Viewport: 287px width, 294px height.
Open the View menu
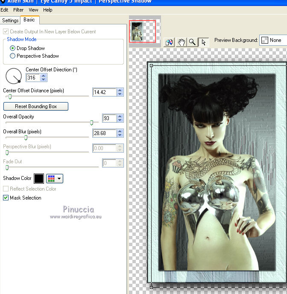pyautogui.click(x=34, y=10)
